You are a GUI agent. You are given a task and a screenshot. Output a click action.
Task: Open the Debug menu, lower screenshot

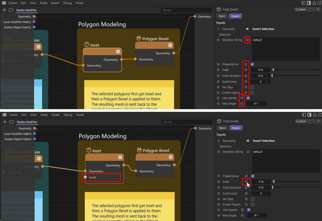click(68, 115)
